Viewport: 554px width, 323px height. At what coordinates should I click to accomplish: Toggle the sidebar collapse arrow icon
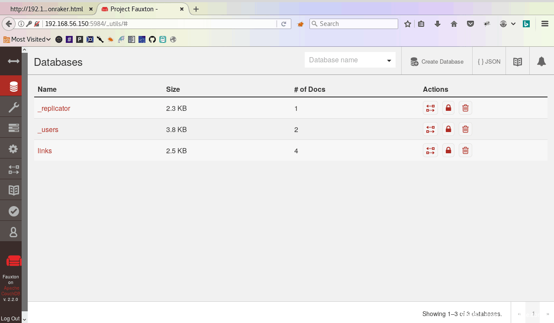click(x=13, y=61)
